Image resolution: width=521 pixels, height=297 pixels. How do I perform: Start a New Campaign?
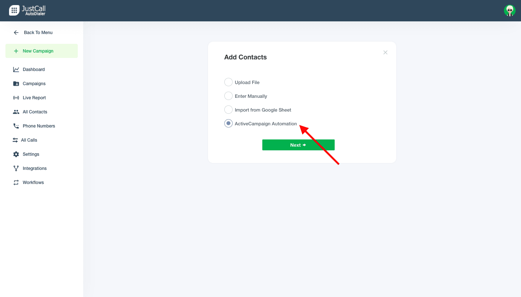click(x=42, y=51)
